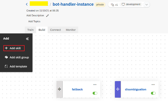Switch to the Train tab
This screenshot has width=168, height=101.
(x=31, y=30)
